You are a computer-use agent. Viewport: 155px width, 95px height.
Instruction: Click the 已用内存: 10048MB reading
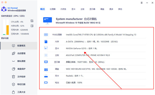(20, 34)
